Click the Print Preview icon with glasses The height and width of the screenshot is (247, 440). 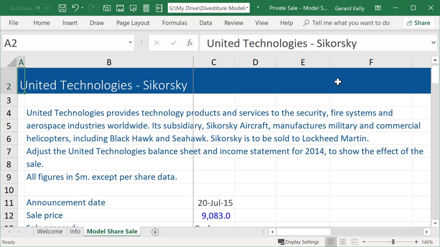[120, 8]
